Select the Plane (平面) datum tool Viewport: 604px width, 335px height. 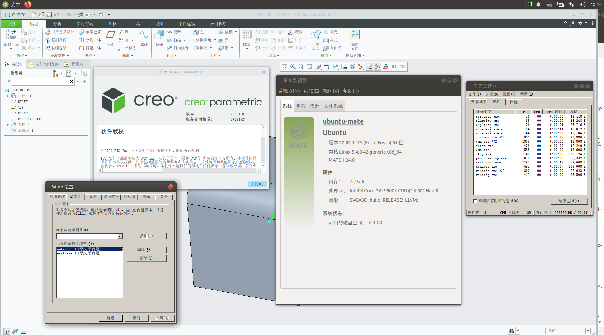point(111,38)
